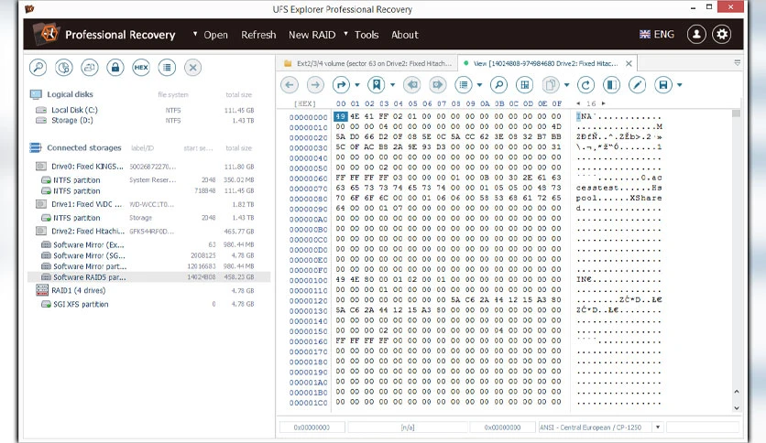Select Software Mirror (SG... partition
The width and height of the screenshot is (766, 443).
coord(89,255)
